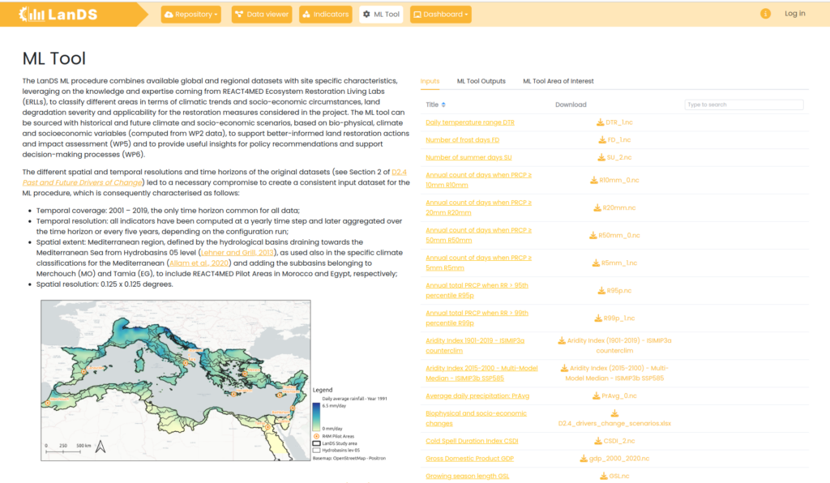Download D2.4_drivers_change_scenarios.xlsx icon

tap(614, 413)
